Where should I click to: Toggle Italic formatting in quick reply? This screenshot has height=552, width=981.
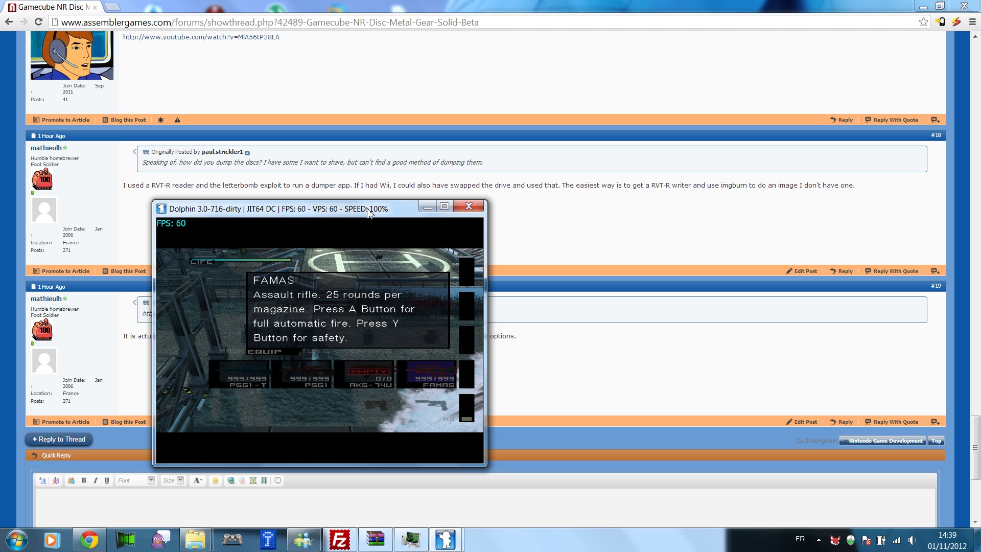tap(95, 480)
